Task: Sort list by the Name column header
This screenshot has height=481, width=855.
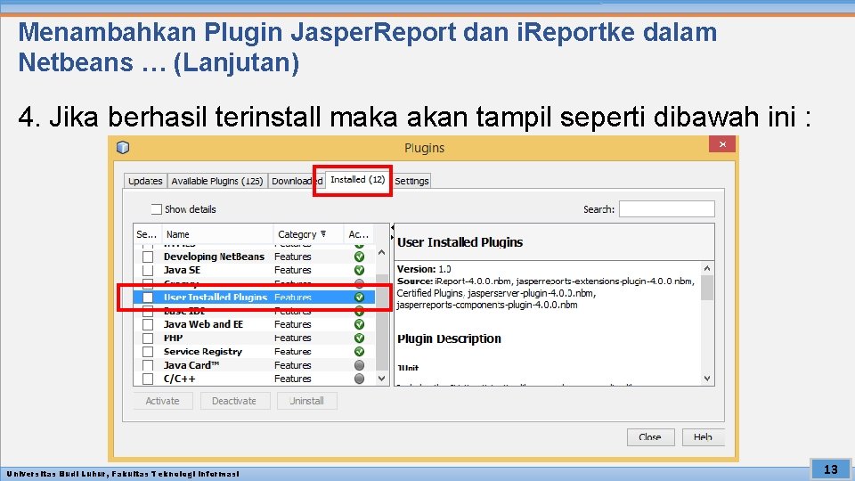Action: [x=217, y=234]
